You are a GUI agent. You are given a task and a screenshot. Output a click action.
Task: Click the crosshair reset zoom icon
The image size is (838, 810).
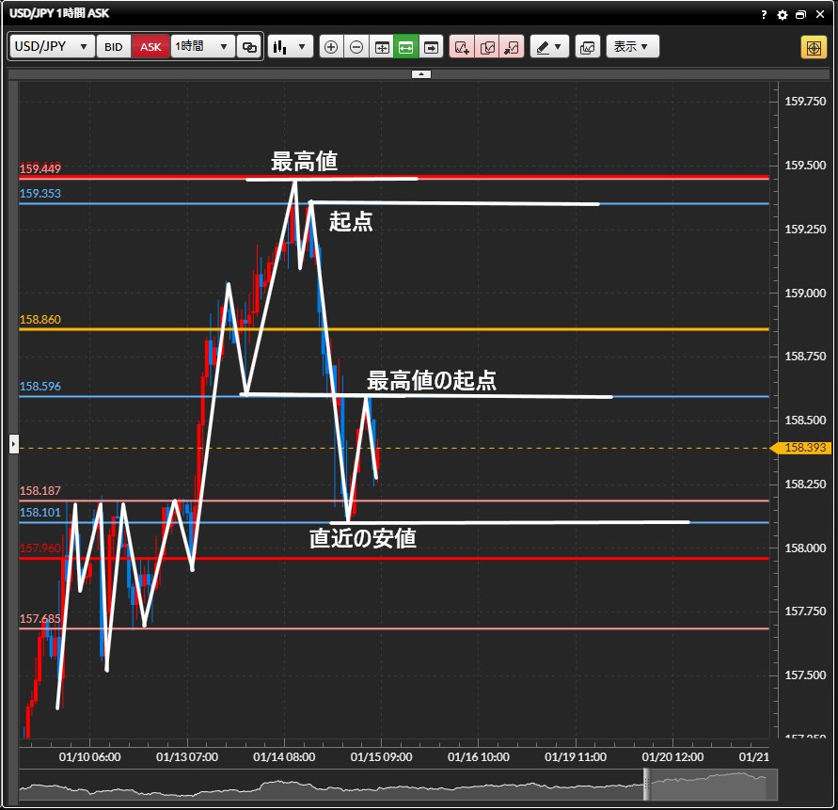pos(382,47)
